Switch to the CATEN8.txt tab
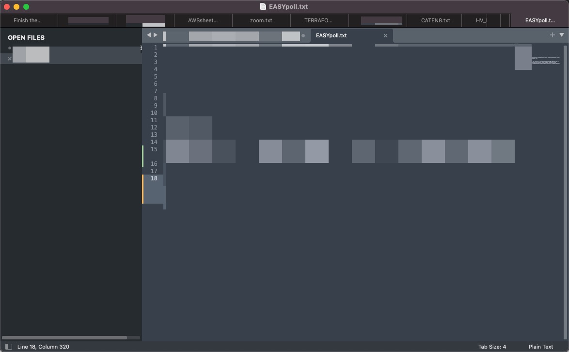The image size is (569, 352). (x=435, y=20)
